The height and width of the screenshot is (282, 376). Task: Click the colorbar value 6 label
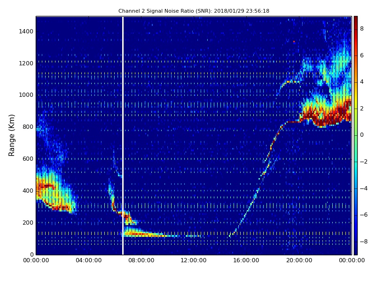(x=362, y=55)
